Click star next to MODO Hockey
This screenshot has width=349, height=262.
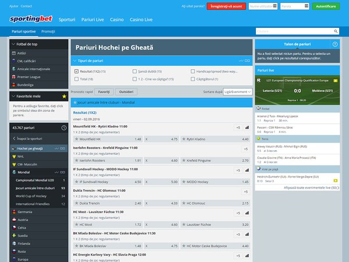pyautogui.click(x=184, y=182)
